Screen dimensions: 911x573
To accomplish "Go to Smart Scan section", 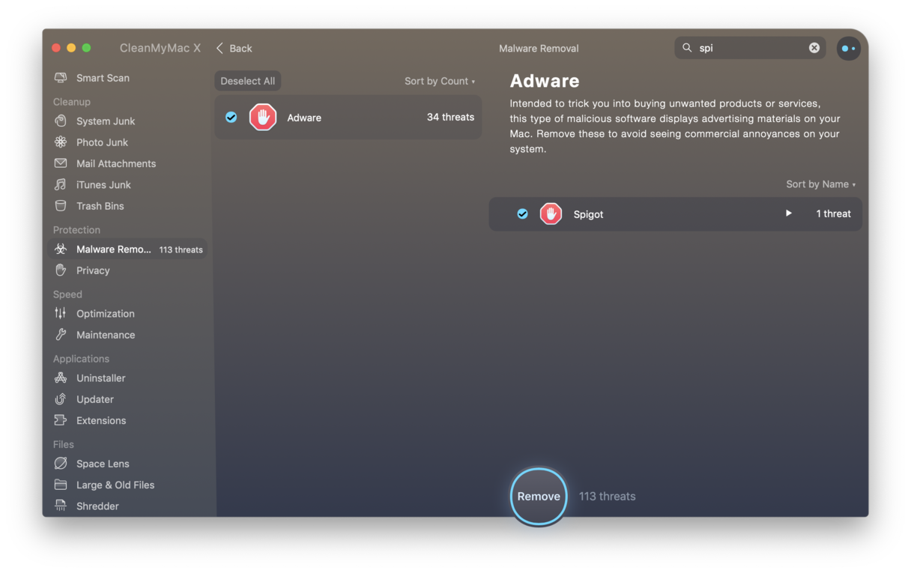I will point(103,78).
